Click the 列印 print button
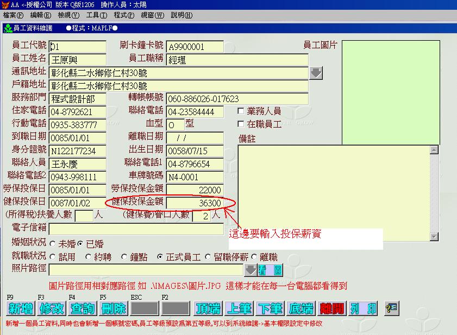This screenshot has width=457, height=335. [364, 308]
